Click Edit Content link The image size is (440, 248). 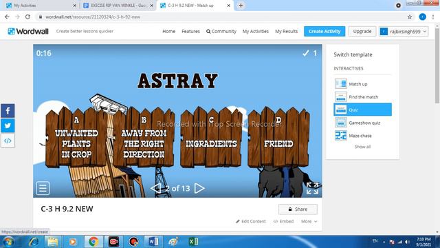(x=250, y=221)
